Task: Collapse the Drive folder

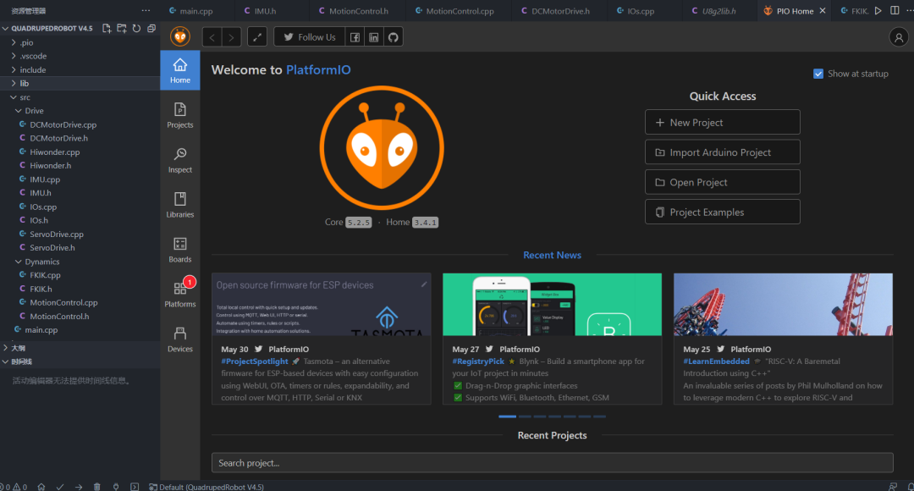Action: tap(80, 111)
